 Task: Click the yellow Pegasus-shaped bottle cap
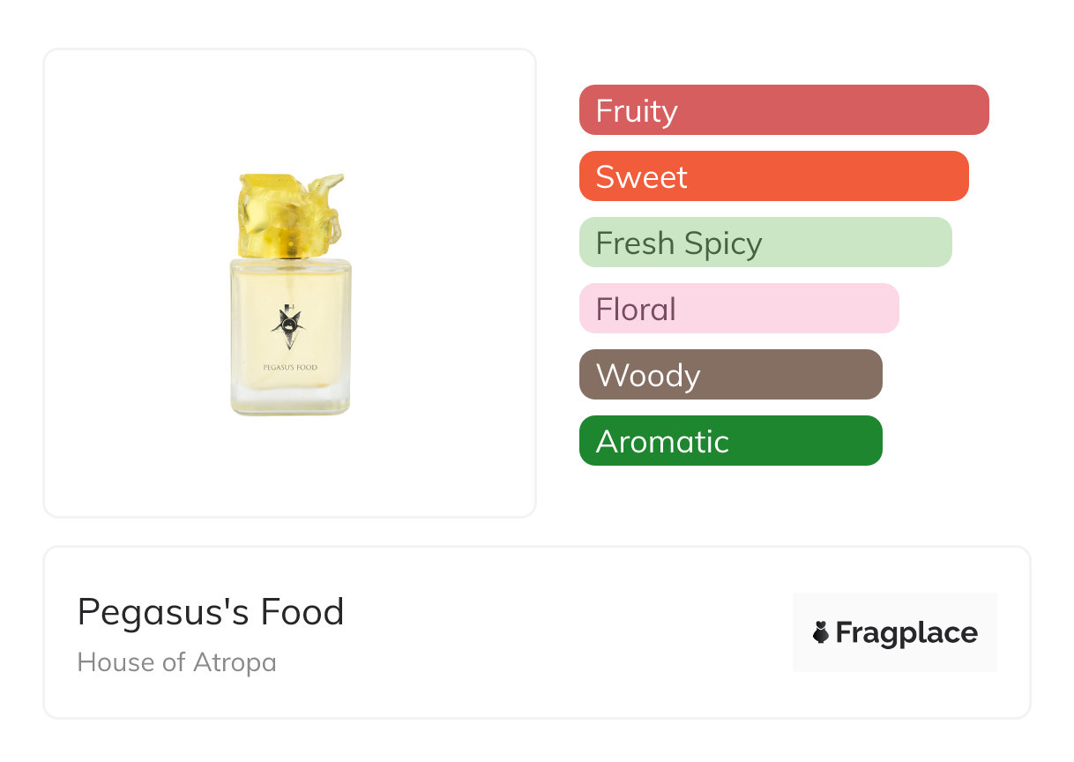point(290,214)
